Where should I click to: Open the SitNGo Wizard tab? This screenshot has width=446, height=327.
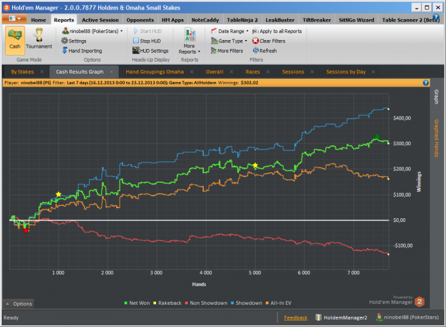[x=356, y=20]
